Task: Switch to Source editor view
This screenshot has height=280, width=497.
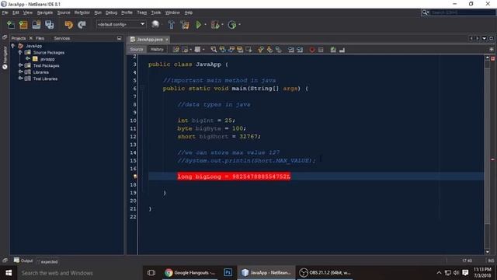Action: click(x=137, y=49)
